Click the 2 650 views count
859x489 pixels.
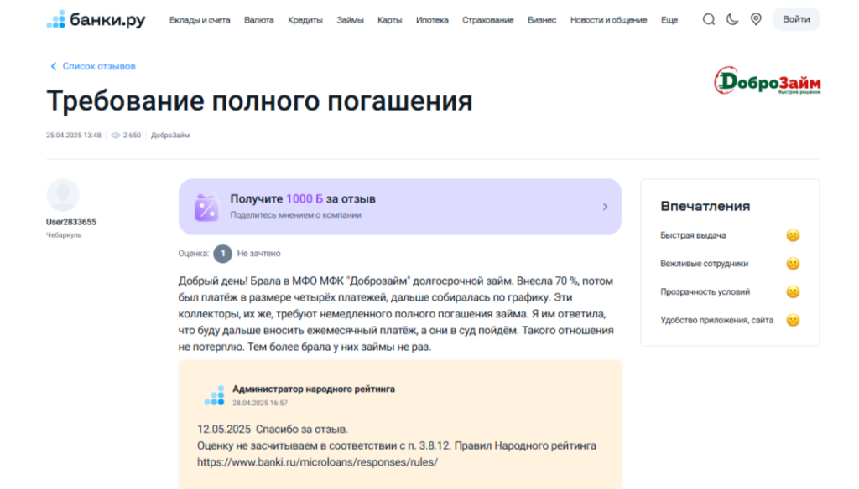coord(132,135)
